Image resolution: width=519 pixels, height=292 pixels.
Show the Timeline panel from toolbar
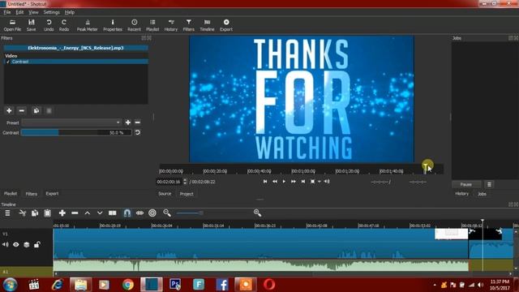click(207, 25)
